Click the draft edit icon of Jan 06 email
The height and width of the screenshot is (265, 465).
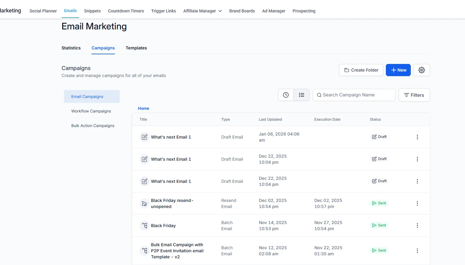click(145, 137)
